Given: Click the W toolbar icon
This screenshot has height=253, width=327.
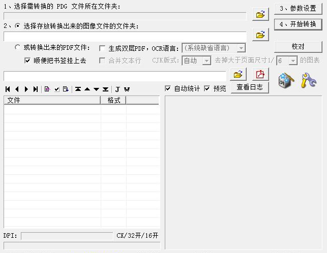Looking at the screenshot, I should click(x=127, y=89).
